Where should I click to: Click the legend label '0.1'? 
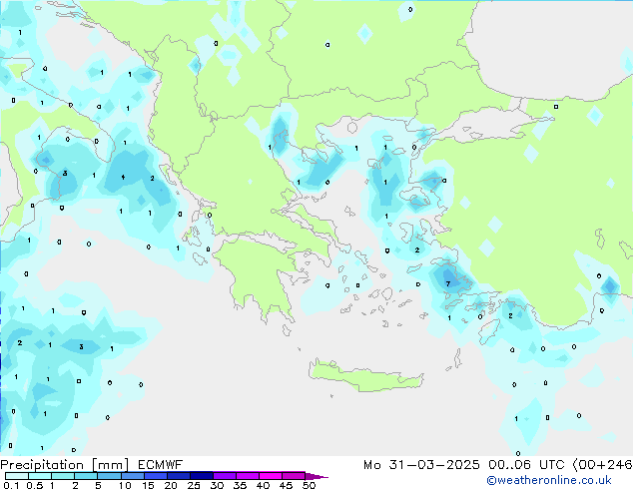(x=11, y=485)
